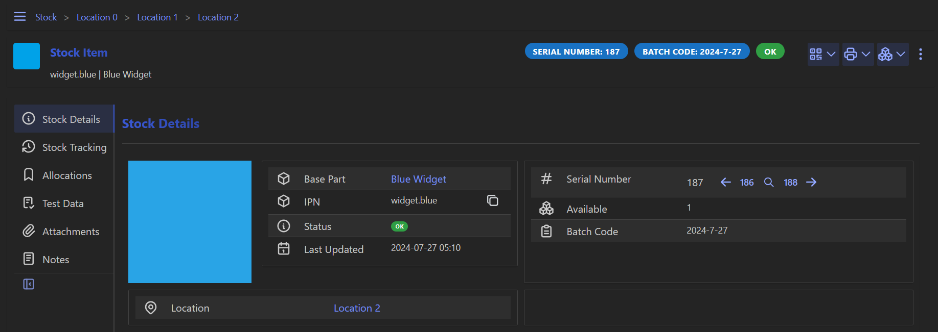Image resolution: width=938 pixels, height=332 pixels.
Task: Click the serial number search magnifier
Action: point(768,183)
